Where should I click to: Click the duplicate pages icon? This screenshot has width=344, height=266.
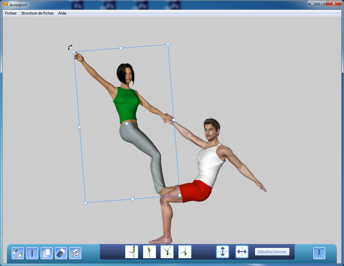(x=47, y=253)
